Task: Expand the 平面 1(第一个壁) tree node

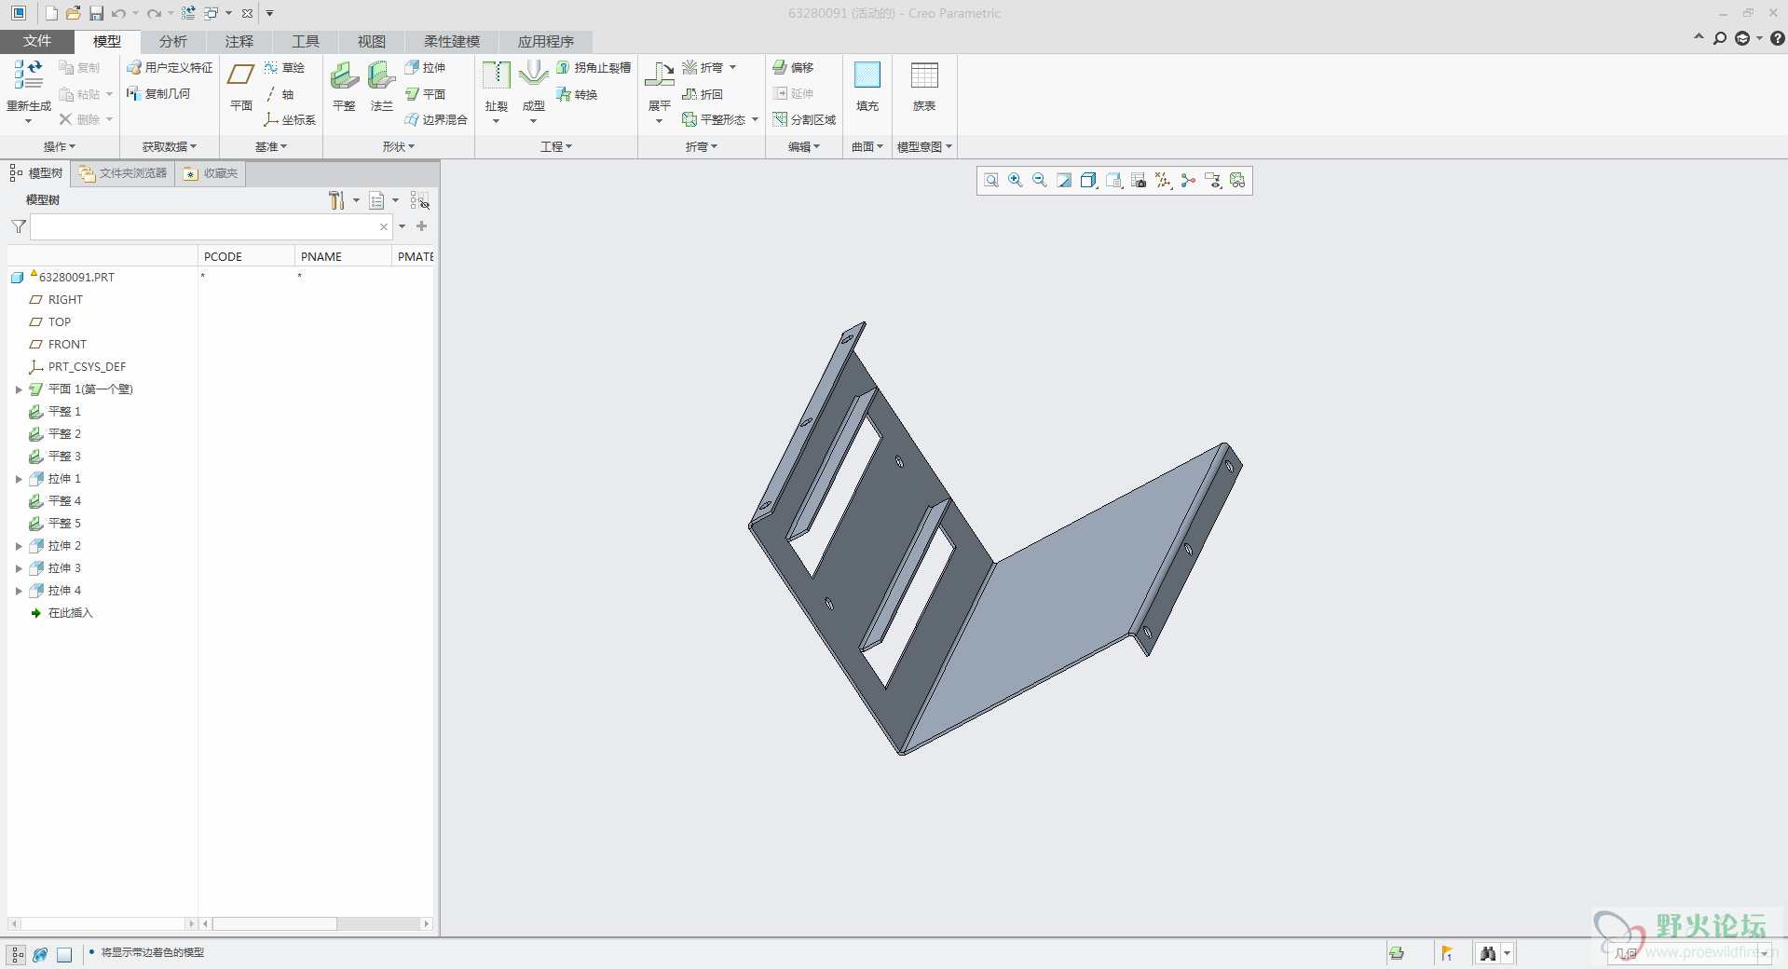Action: point(19,389)
